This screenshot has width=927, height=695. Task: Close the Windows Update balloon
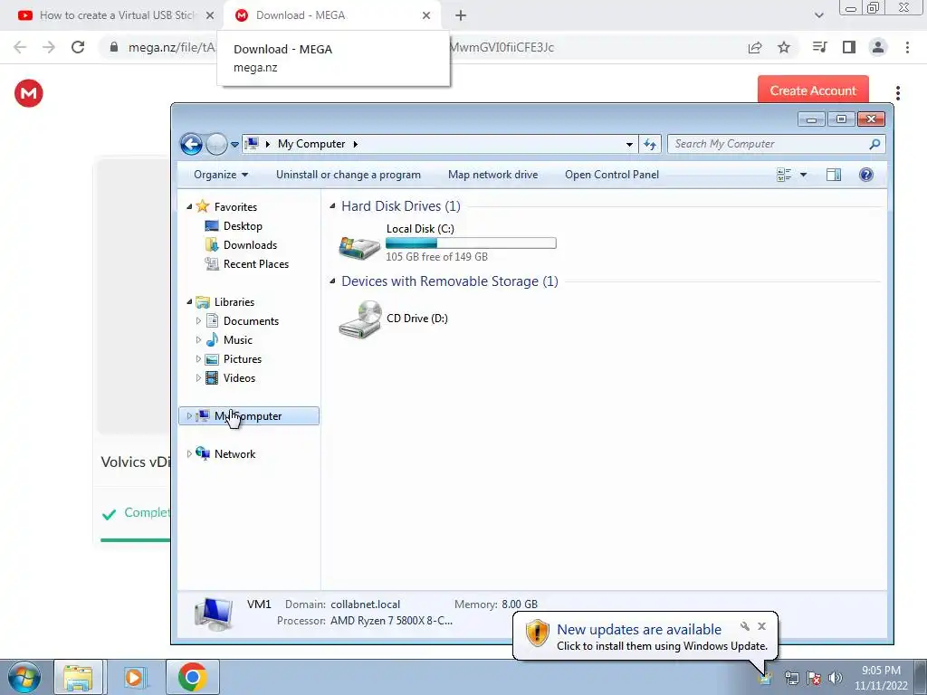[761, 626]
